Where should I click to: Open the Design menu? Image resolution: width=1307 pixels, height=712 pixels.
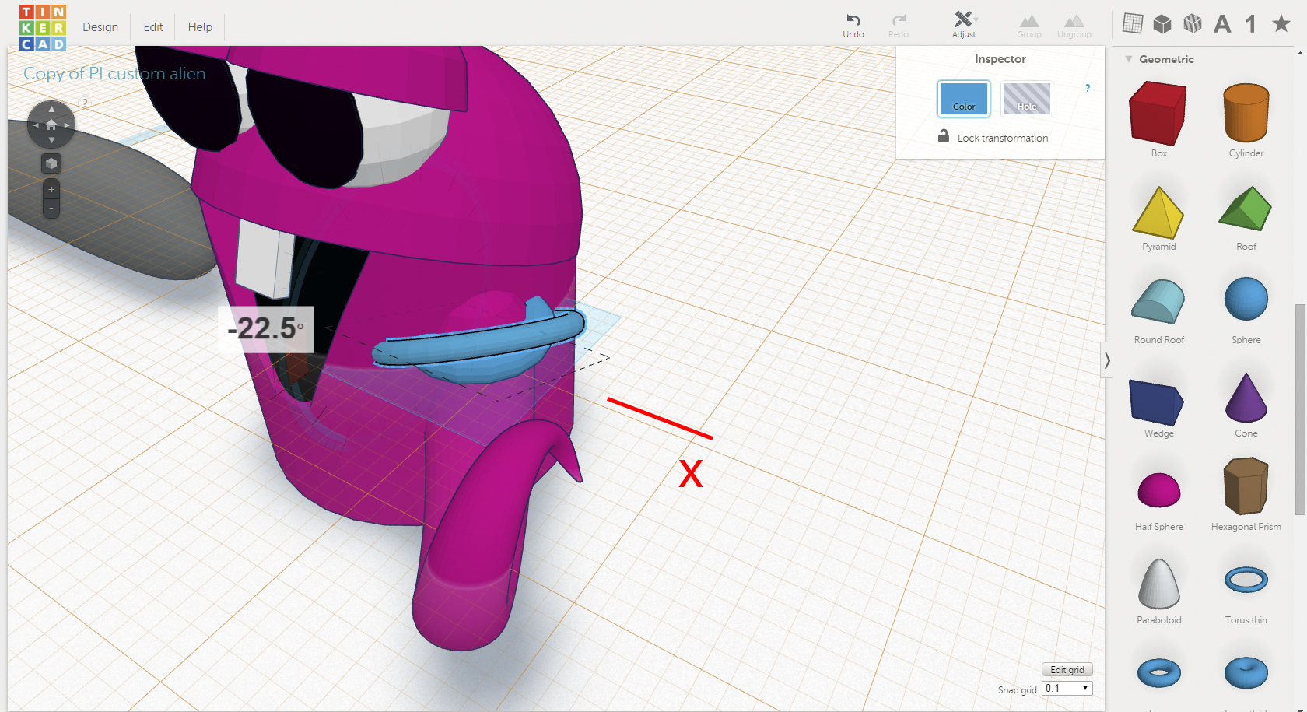coord(100,27)
